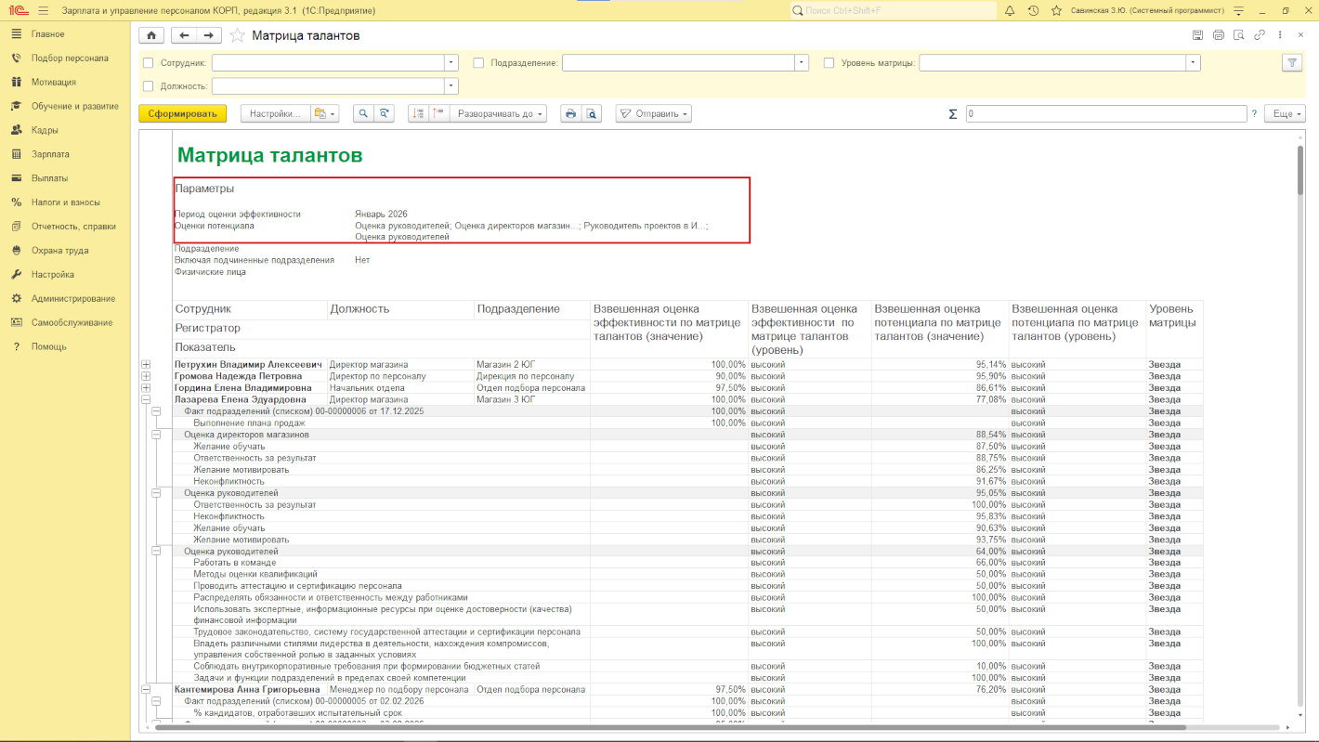The width and height of the screenshot is (1319, 742).
Task: Click the filter funnel button
Action: [x=1291, y=62]
